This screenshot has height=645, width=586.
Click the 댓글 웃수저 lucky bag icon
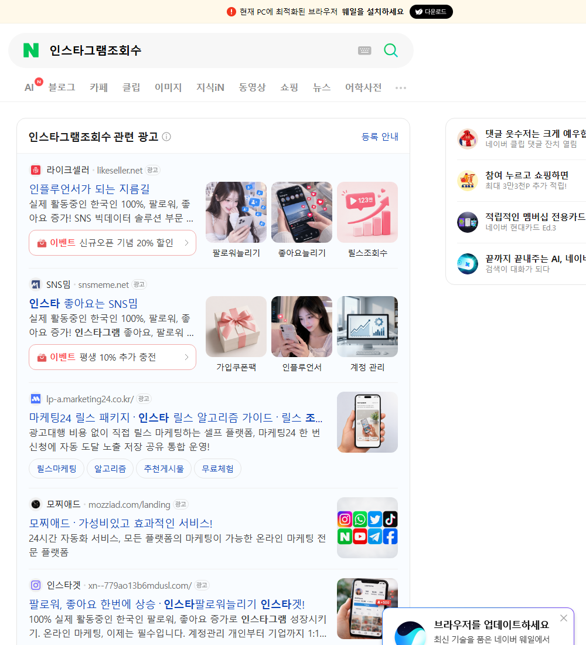[468, 138]
